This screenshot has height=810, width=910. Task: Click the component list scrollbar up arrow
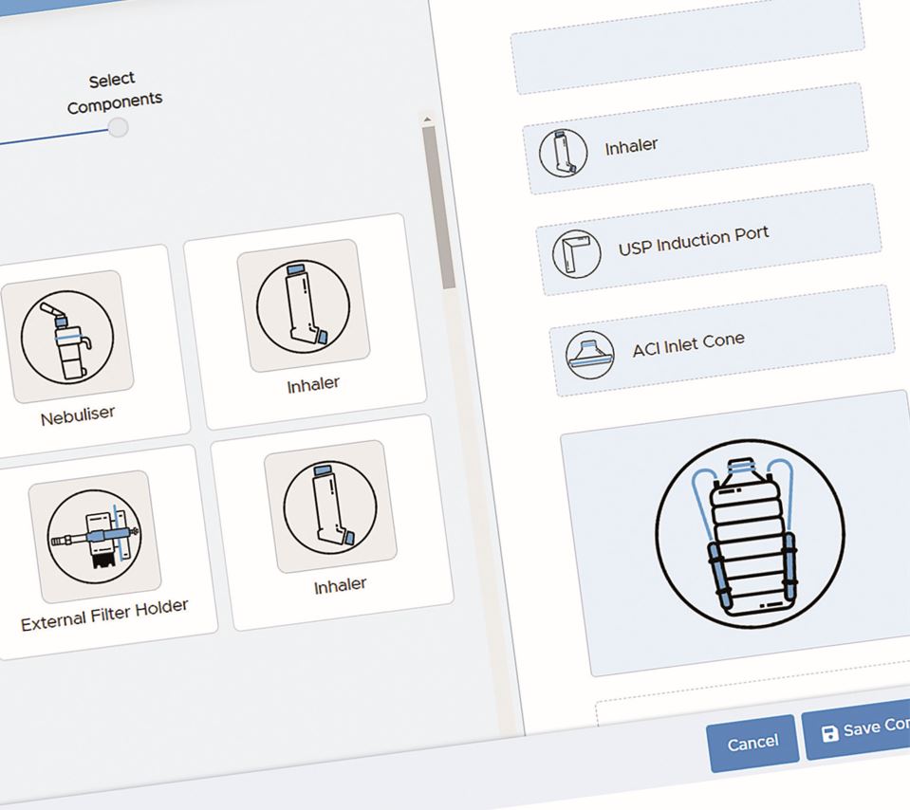(x=428, y=120)
